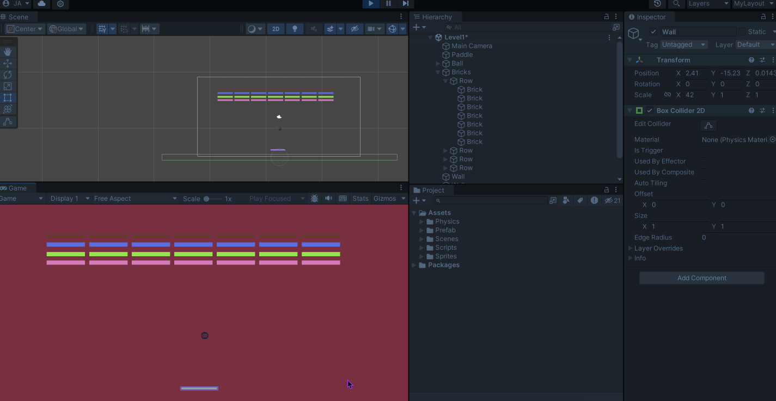Select the Rotate tool in Scene view
The width and height of the screenshot is (776, 401).
pos(8,75)
